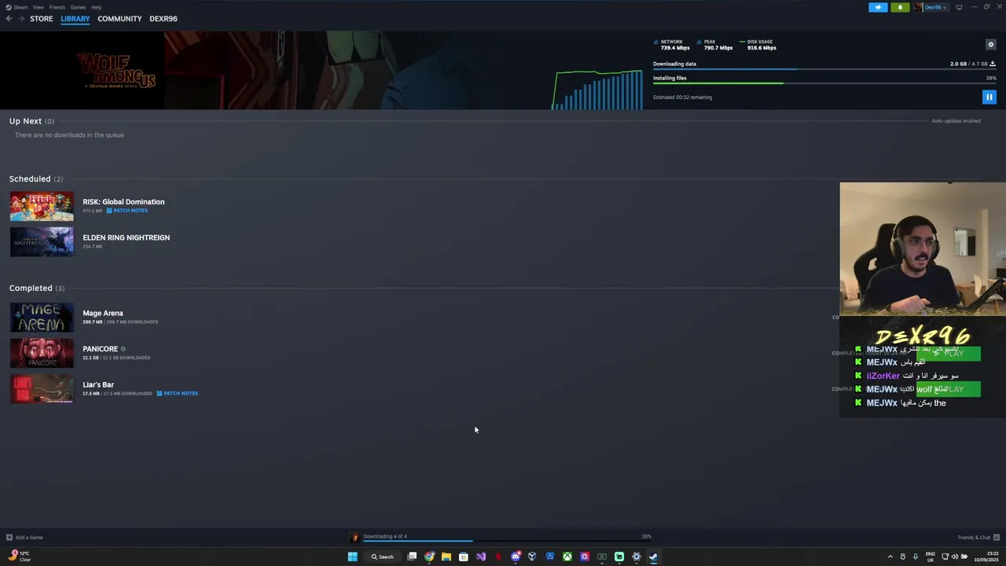This screenshot has width=1006, height=566.
Task: Open download settings gear icon
Action: pyautogui.click(x=991, y=45)
